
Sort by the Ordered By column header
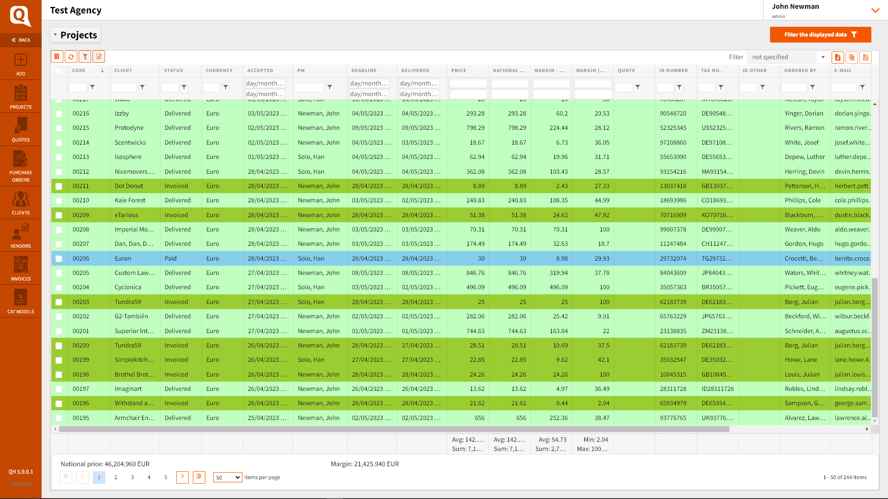(x=800, y=71)
